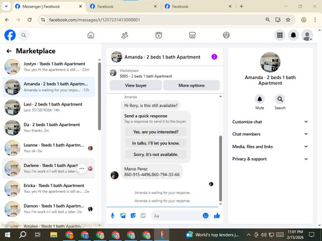Reload the page with the refresh icon
Viewport: 322px width, 241px height.
coord(30,20)
